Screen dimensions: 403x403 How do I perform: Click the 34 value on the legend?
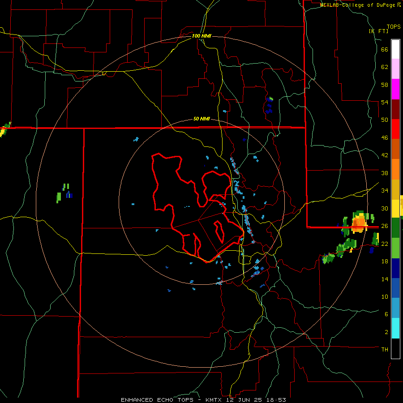pyautogui.click(x=385, y=190)
